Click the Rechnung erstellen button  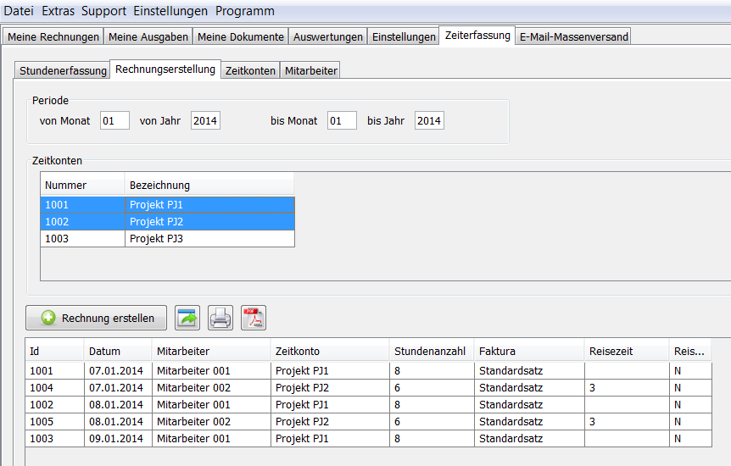coord(97,318)
